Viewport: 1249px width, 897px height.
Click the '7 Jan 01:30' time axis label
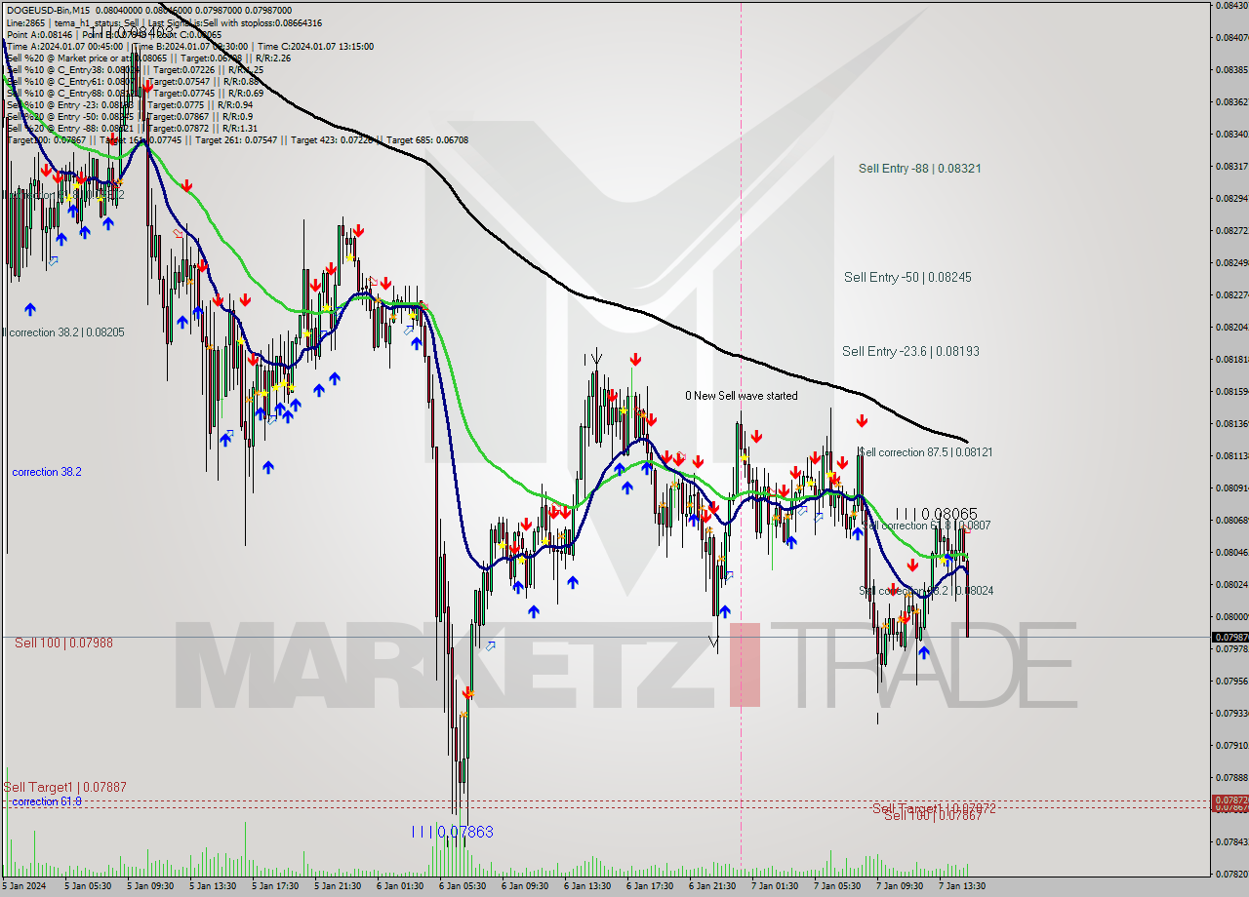[x=775, y=886]
